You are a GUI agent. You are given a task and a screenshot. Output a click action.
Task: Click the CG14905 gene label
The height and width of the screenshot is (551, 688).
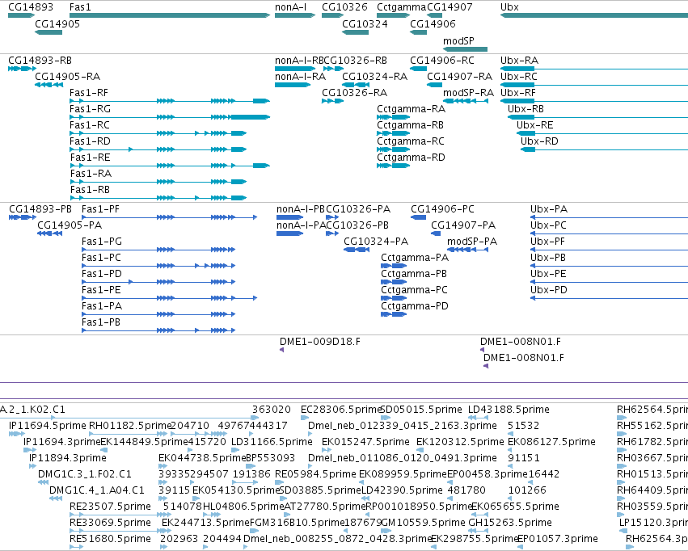pos(57,23)
